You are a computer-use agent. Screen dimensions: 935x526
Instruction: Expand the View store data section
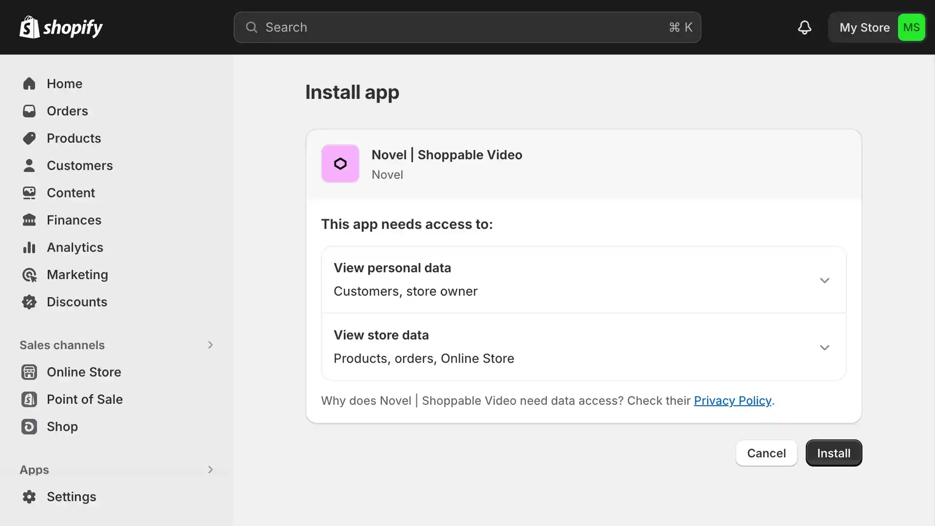tap(825, 347)
